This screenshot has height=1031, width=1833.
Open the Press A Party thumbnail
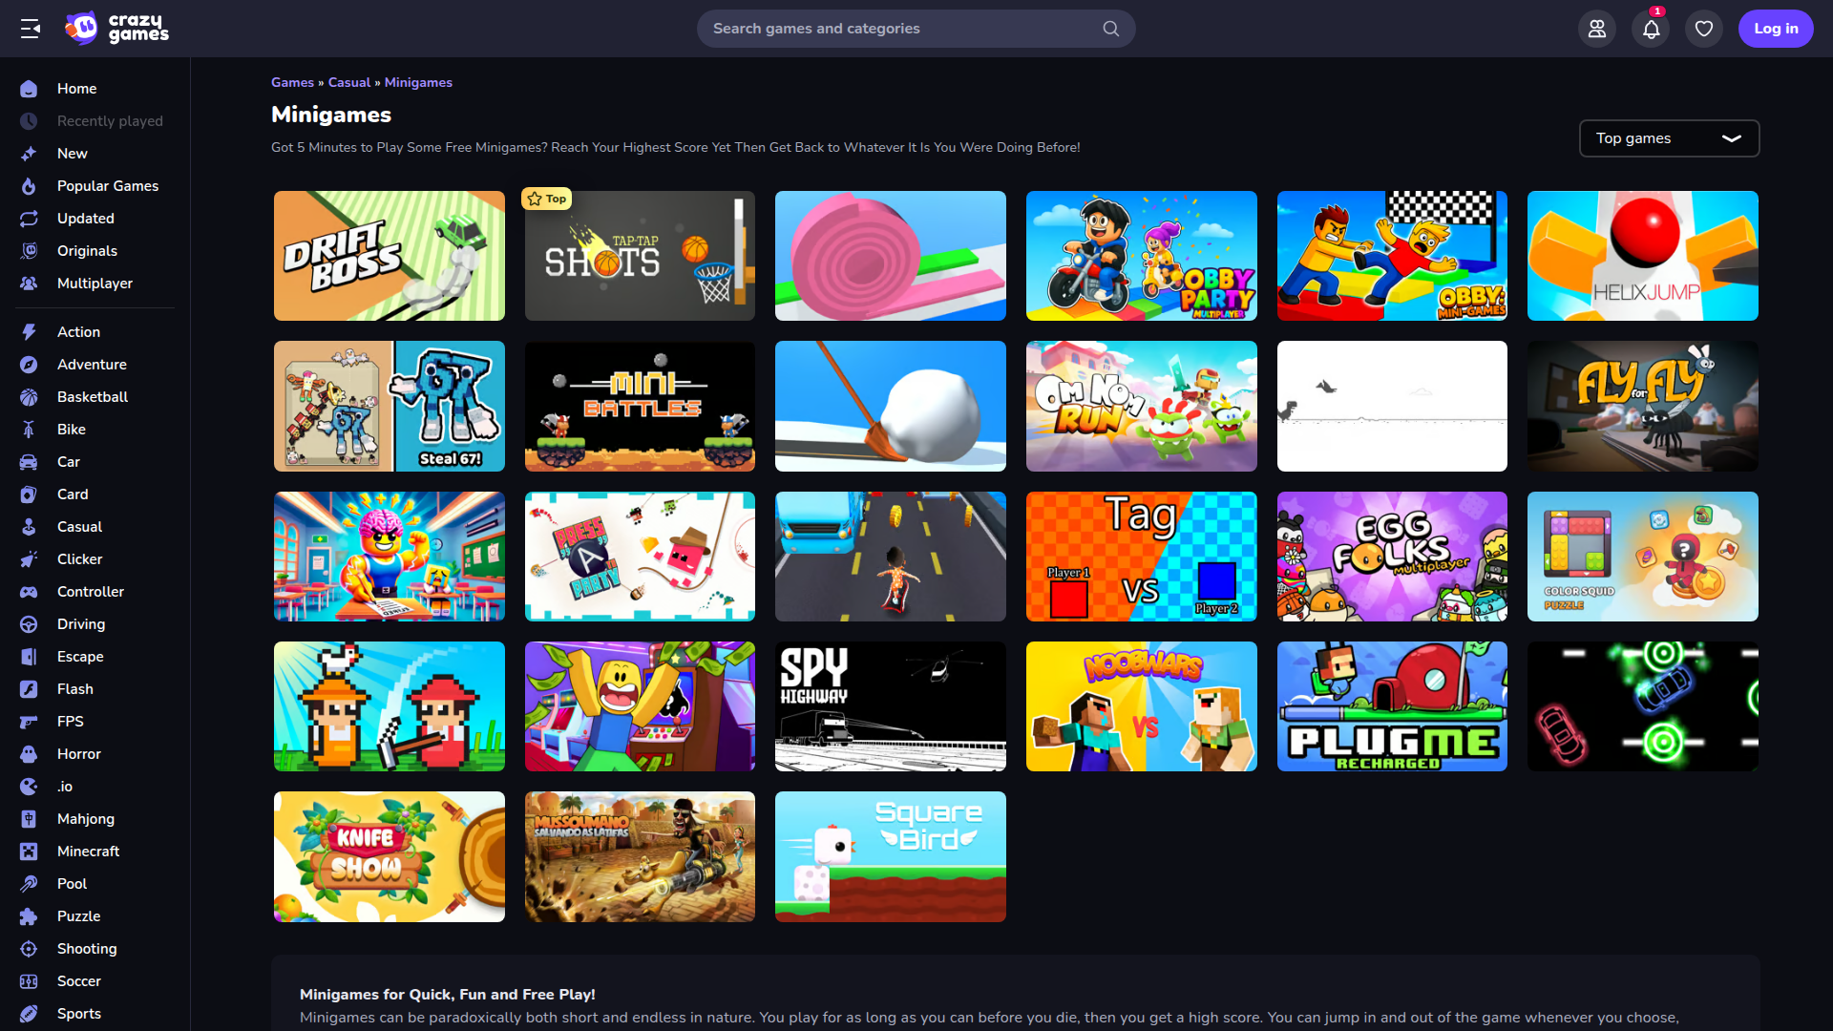pos(640,557)
